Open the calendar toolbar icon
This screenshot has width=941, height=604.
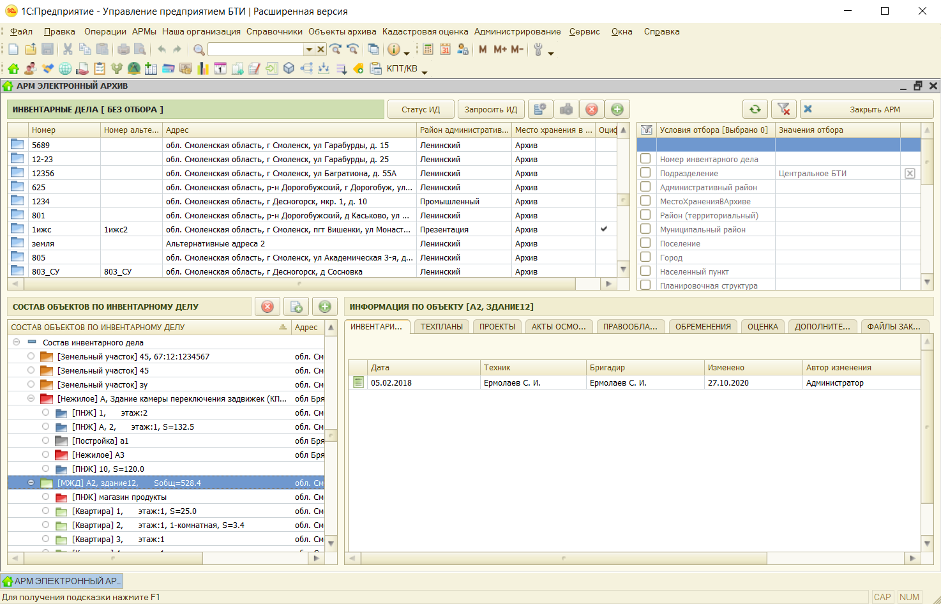[446, 49]
